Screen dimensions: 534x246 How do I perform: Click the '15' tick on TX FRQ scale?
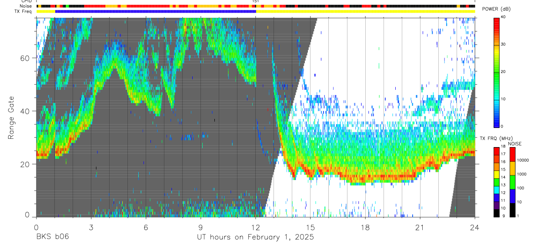(503, 169)
